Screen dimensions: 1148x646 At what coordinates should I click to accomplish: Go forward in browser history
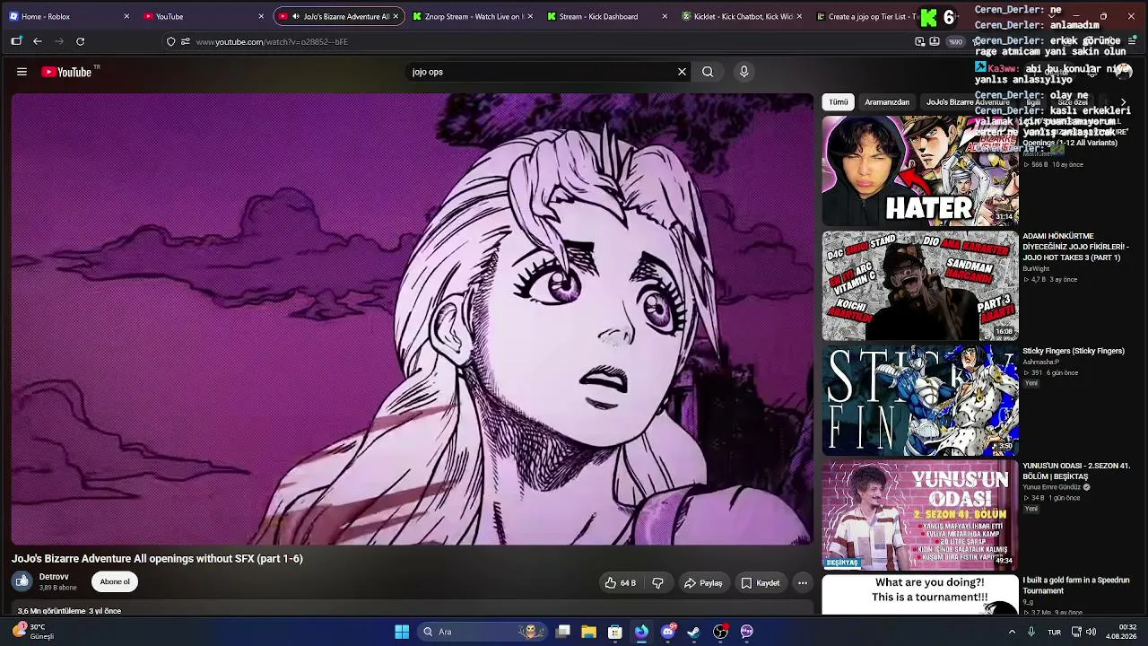pyautogui.click(x=59, y=41)
